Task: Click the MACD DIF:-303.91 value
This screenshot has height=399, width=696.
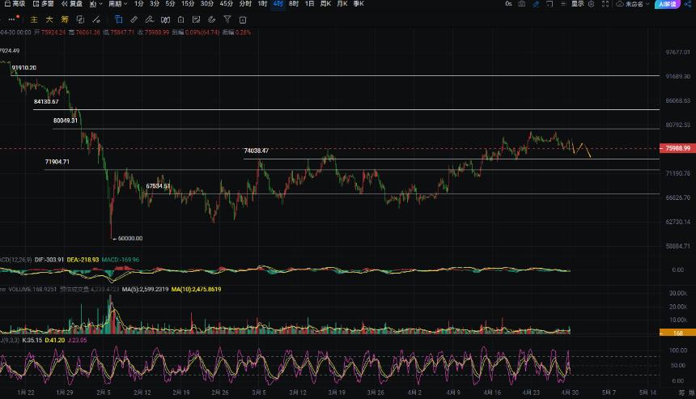Action: pyautogui.click(x=49, y=260)
